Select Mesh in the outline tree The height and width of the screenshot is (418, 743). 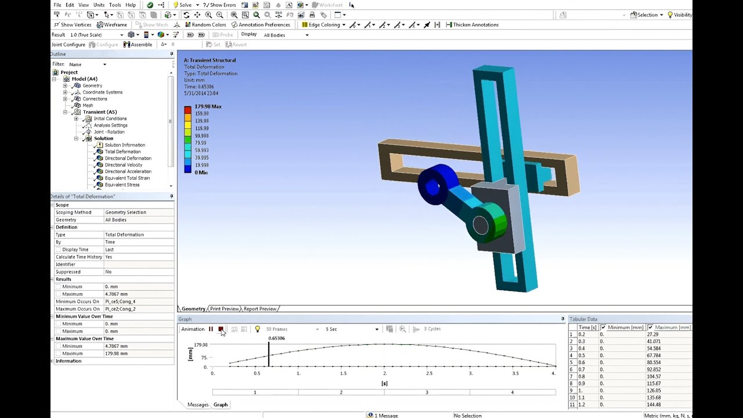pyautogui.click(x=88, y=106)
